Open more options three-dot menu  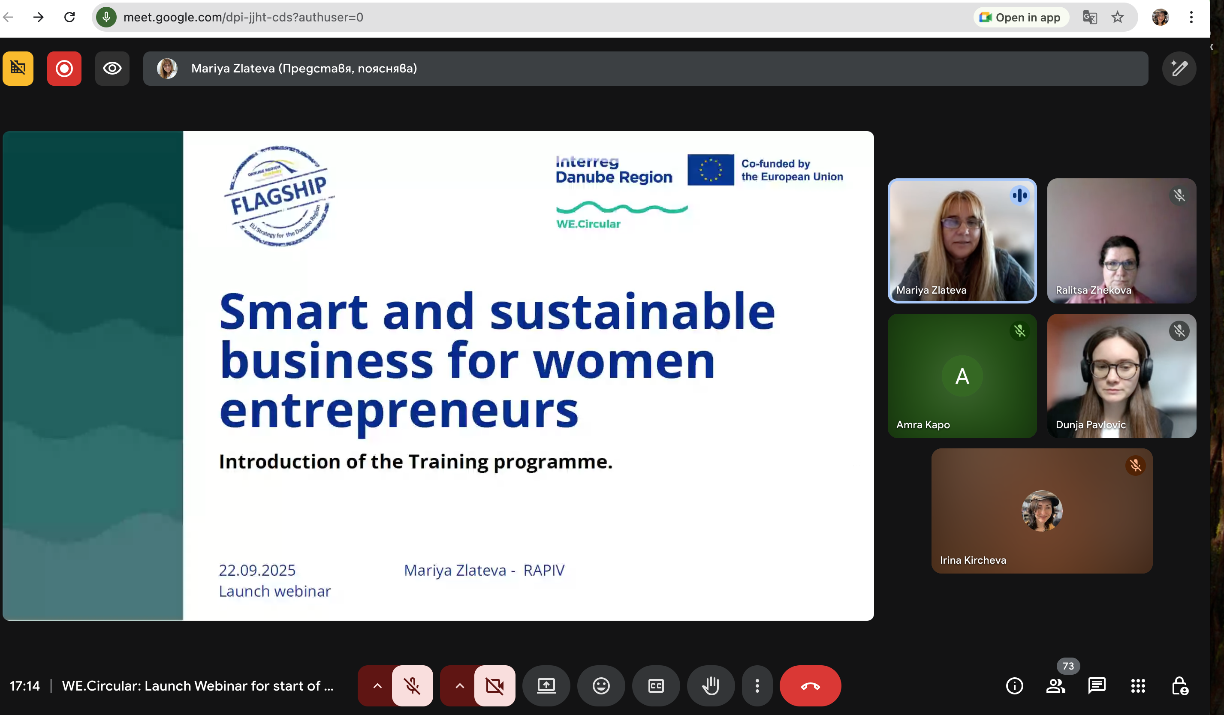(x=757, y=685)
